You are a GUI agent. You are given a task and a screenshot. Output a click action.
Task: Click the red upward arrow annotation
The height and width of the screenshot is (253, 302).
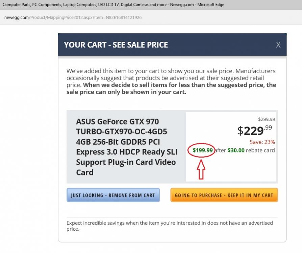tap(201, 169)
